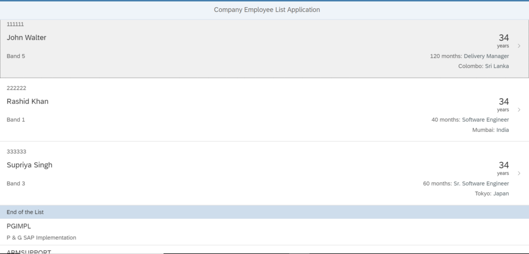Select the PGIMPL project list item
529x254 pixels.
click(x=264, y=232)
